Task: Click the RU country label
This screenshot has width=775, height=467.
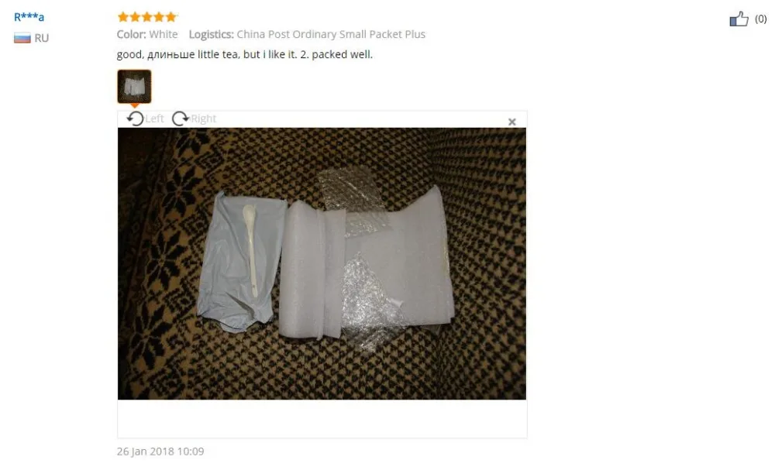Action: pyautogui.click(x=42, y=38)
